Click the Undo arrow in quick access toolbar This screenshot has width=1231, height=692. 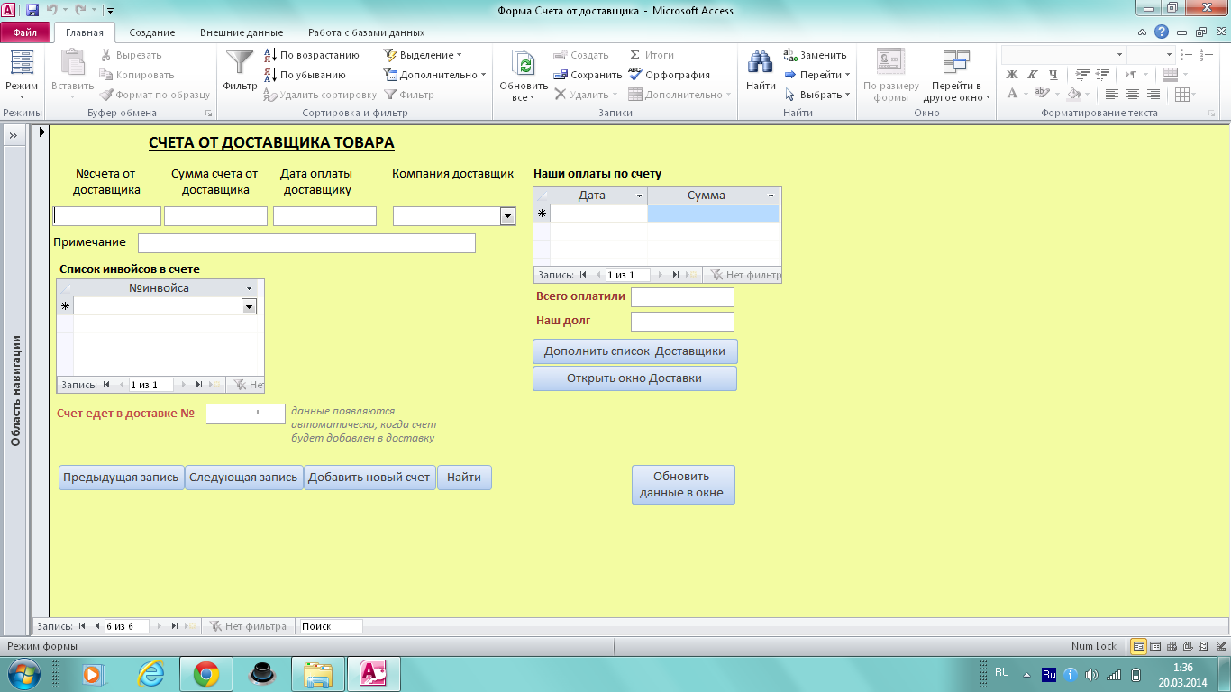point(52,10)
